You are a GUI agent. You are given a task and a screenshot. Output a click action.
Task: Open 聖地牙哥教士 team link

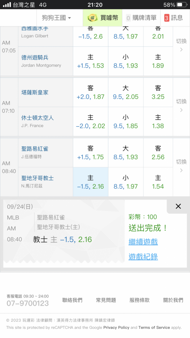coord(37,178)
